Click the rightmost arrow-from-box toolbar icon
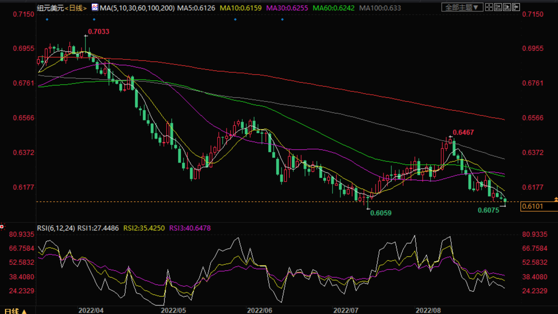The image size is (558, 314). (x=516, y=7)
